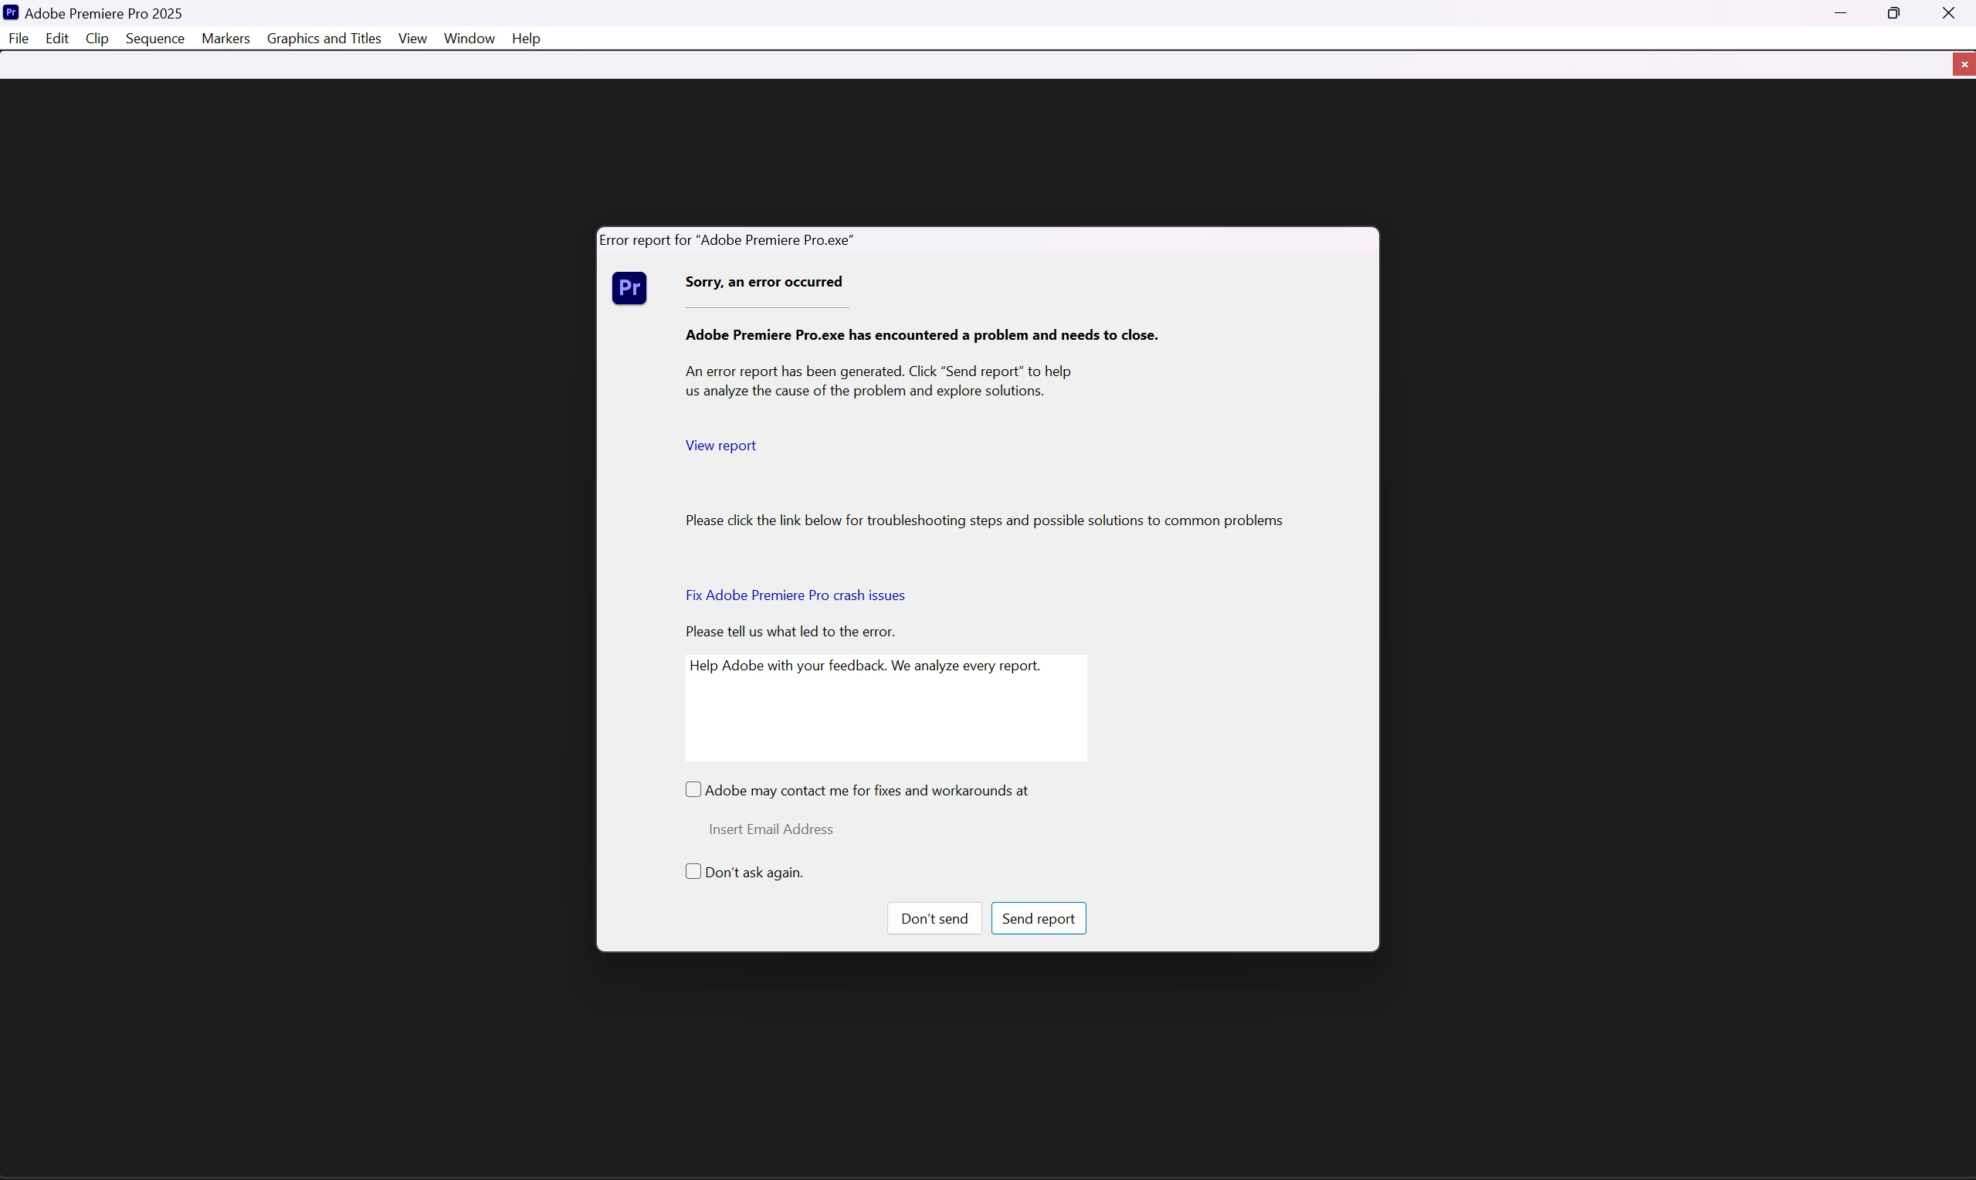Screen dimensions: 1976x1180
Task: Open the Sequence menu
Action: click(x=155, y=38)
